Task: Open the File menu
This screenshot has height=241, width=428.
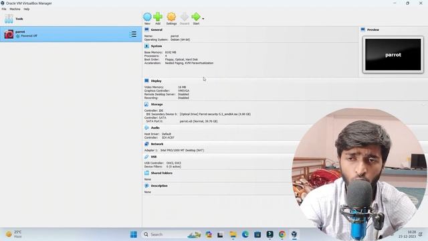Action: pos(4,9)
